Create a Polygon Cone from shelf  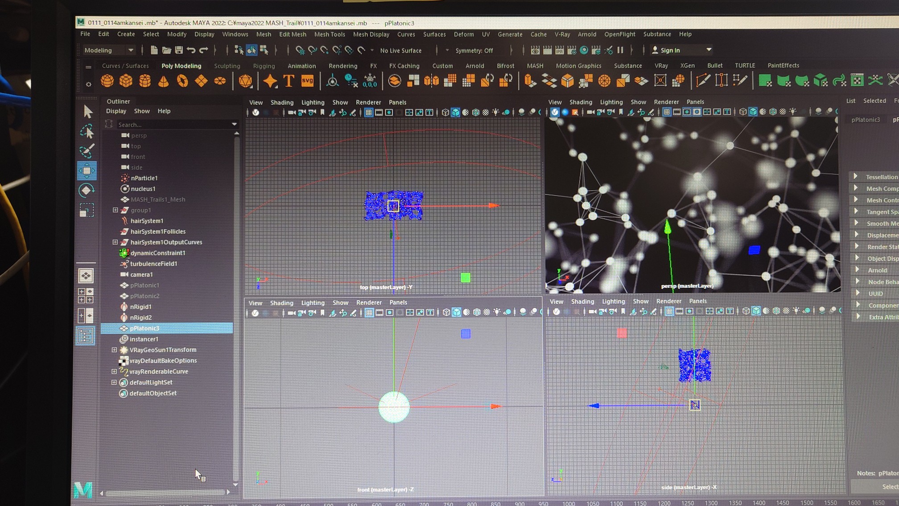coord(164,81)
